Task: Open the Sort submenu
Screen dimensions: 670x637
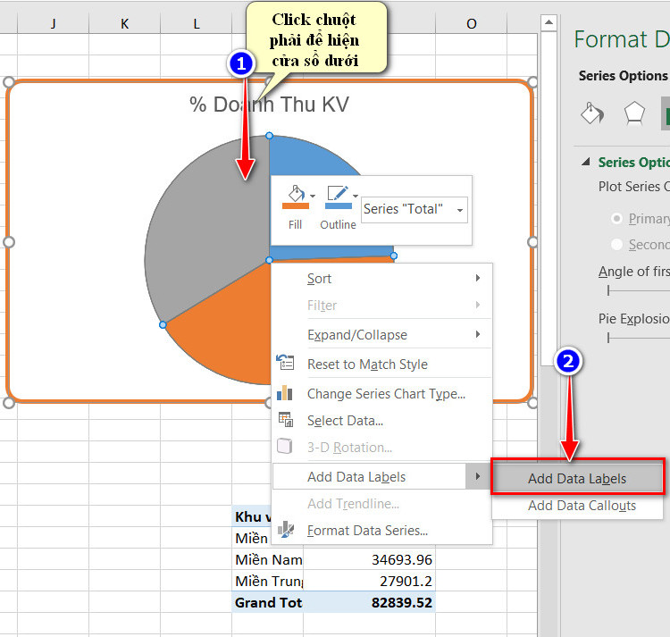Action: [382, 279]
